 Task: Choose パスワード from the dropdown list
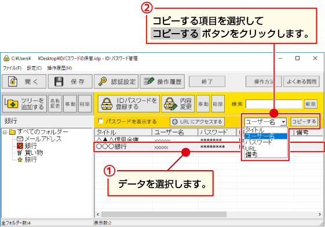(x=258, y=142)
